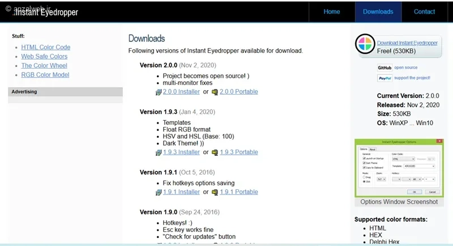The height and width of the screenshot is (246, 453).
Task: Click the installer icon beside 2.0.0 Installer
Action: (x=158, y=92)
